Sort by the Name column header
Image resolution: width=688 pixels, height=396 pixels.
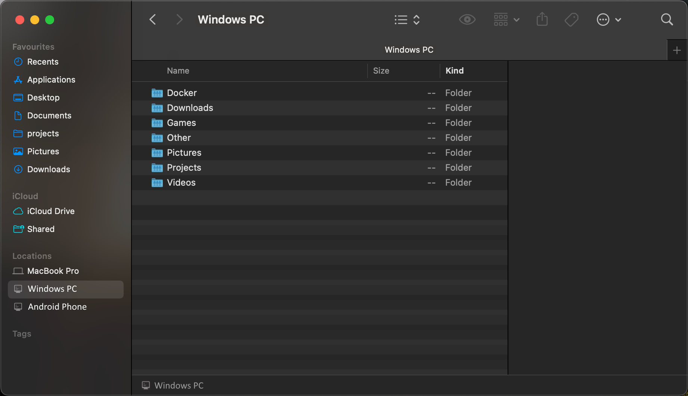178,71
